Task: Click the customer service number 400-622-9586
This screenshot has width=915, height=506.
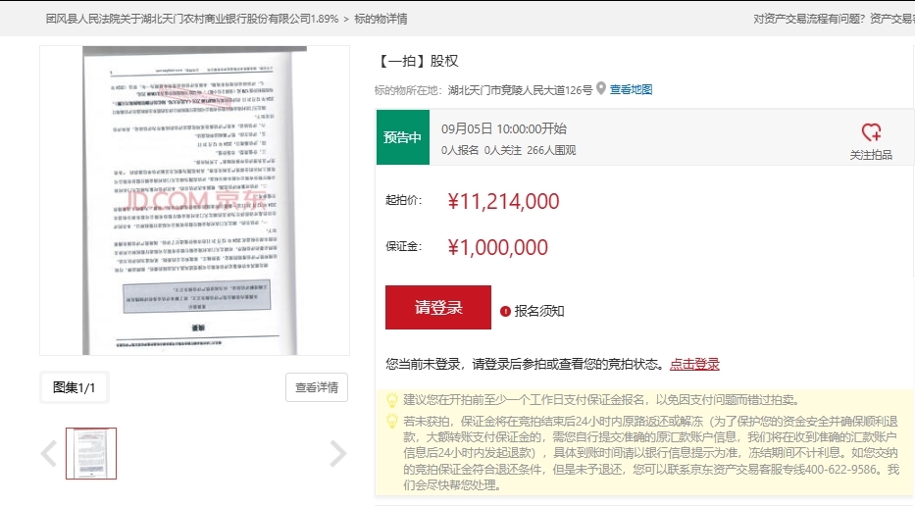Action: pos(840,470)
